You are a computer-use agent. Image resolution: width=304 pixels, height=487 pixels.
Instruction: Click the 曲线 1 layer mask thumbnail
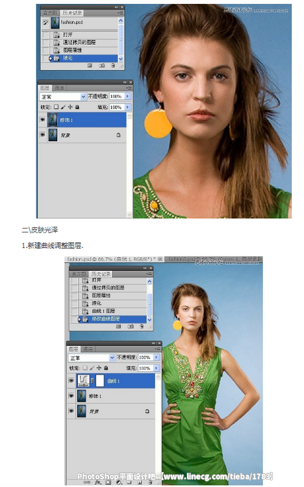(x=100, y=381)
